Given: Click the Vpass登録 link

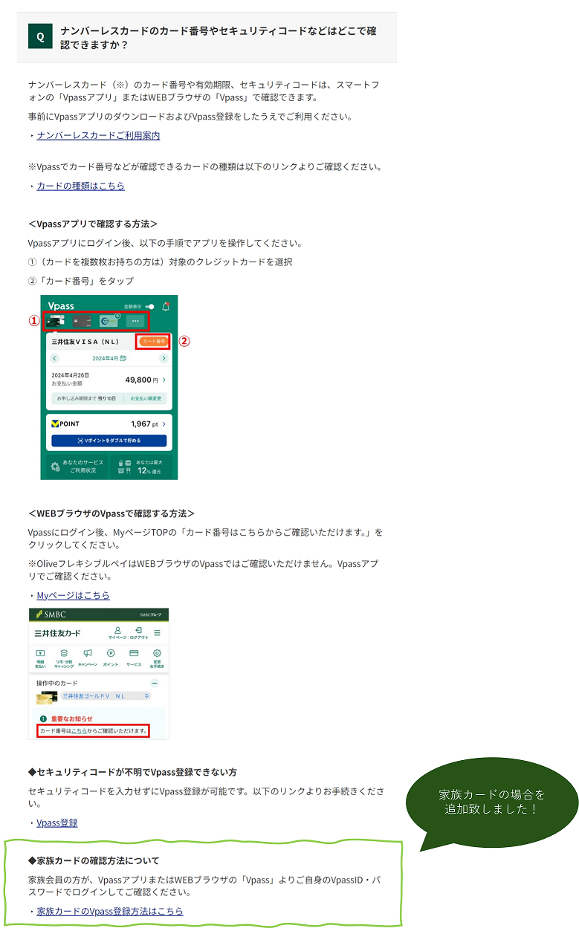Looking at the screenshot, I should click(x=57, y=823).
